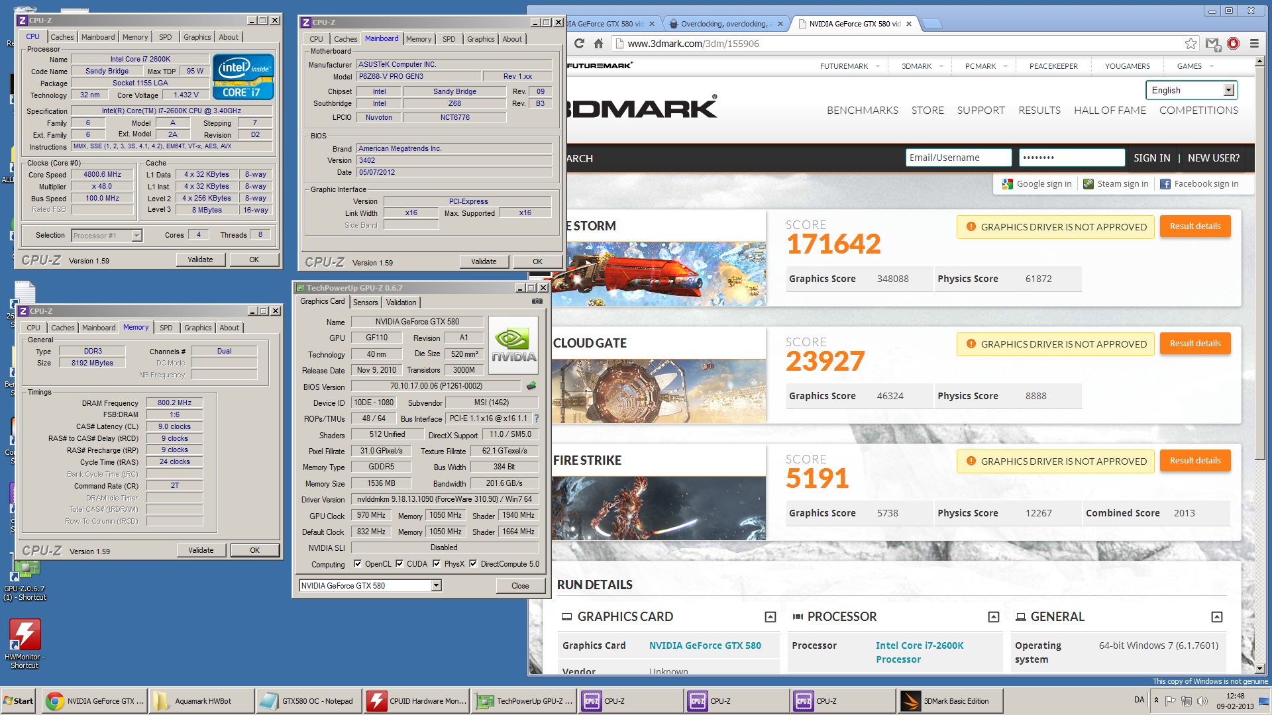Show hidden tray icons arrow
The image size is (1272, 715).
click(1156, 700)
